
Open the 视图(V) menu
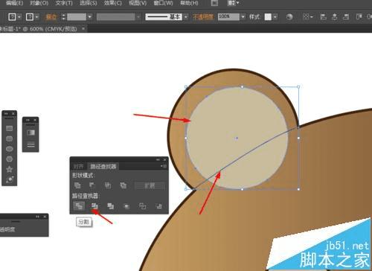(x=138, y=3)
